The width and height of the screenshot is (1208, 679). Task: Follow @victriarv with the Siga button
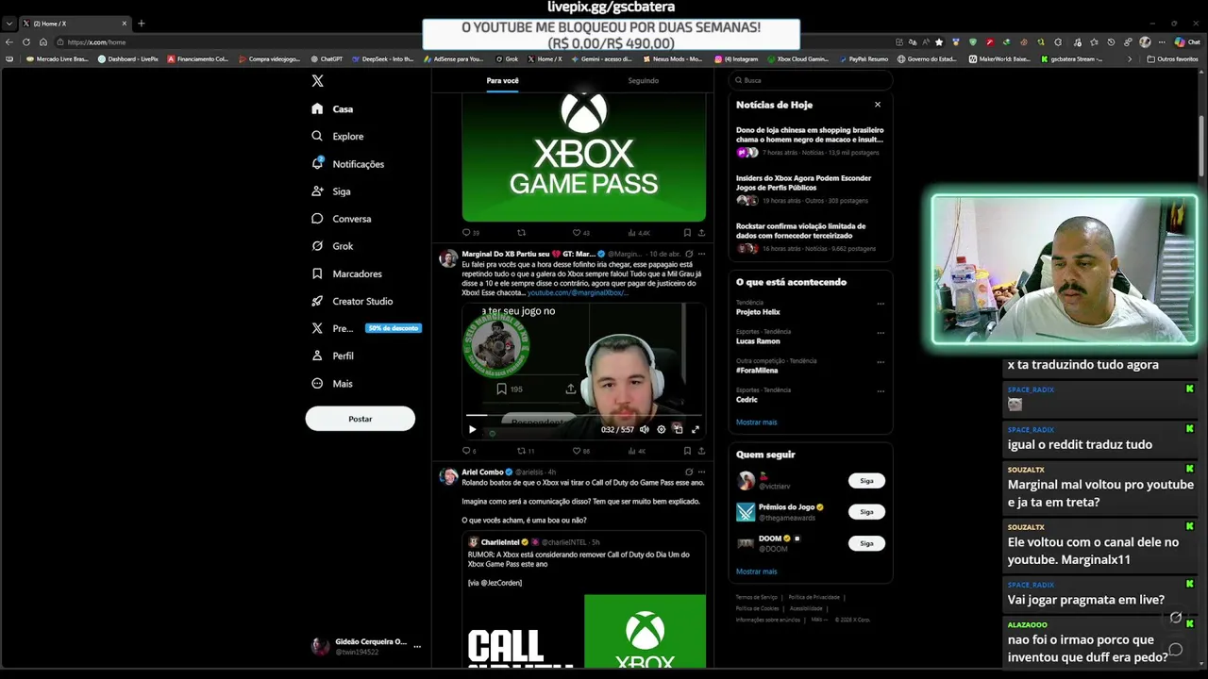tap(866, 481)
